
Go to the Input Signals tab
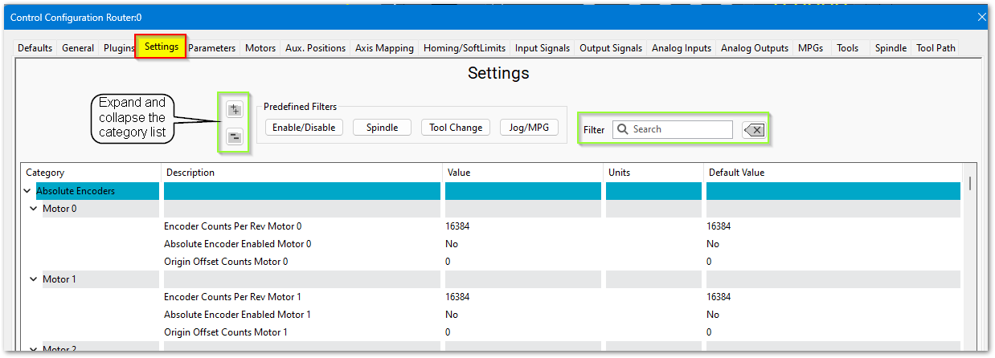coord(543,48)
